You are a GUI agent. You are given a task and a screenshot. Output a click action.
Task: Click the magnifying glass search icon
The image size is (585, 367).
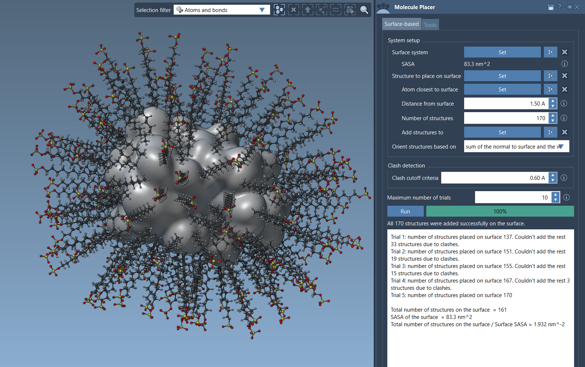[x=364, y=10]
